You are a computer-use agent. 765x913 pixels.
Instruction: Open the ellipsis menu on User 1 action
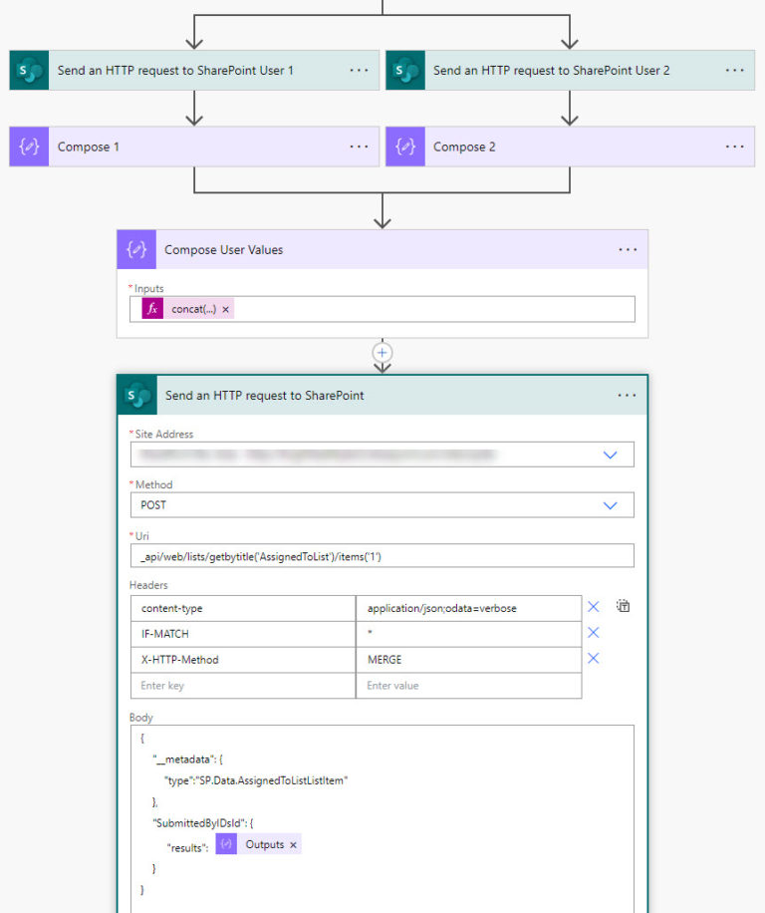click(359, 70)
